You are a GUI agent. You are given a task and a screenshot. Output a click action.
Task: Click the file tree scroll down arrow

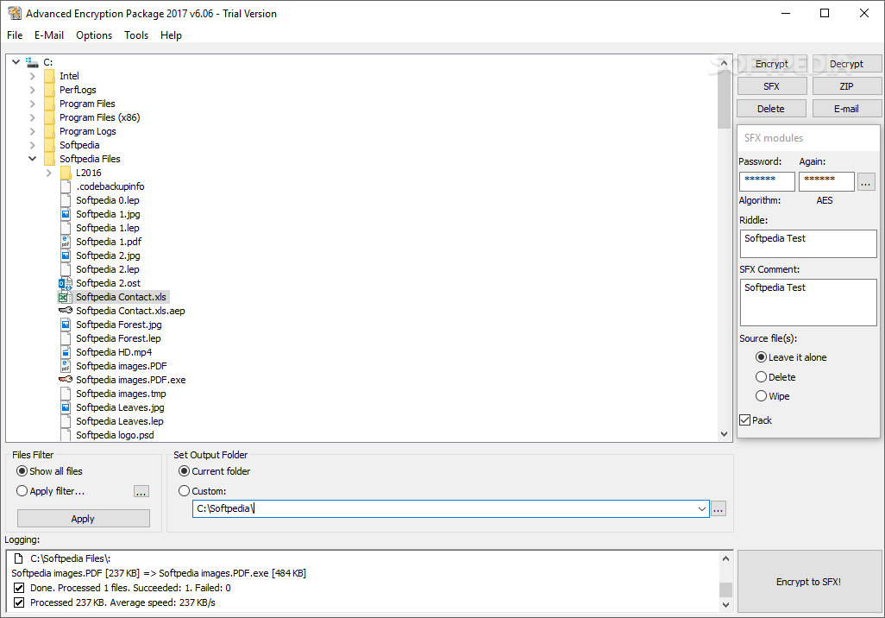725,434
